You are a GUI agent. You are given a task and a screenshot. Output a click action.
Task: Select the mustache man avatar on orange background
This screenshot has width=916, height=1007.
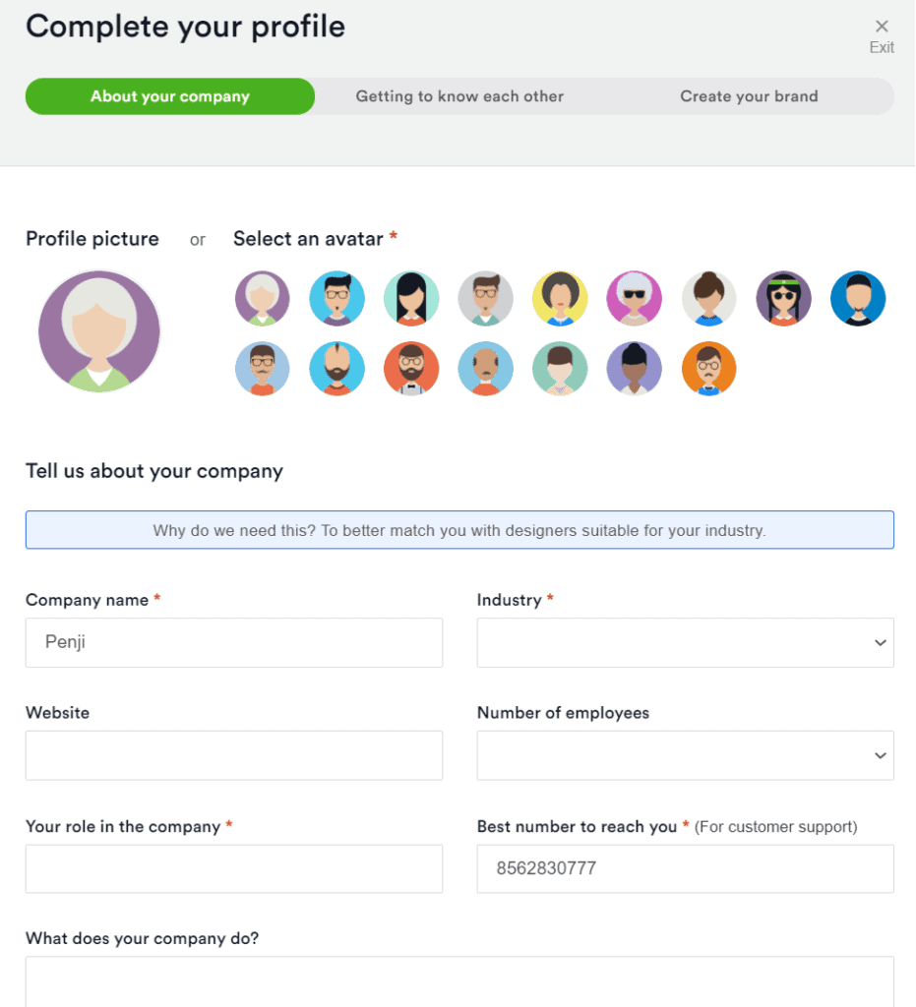click(x=708, y=369)
